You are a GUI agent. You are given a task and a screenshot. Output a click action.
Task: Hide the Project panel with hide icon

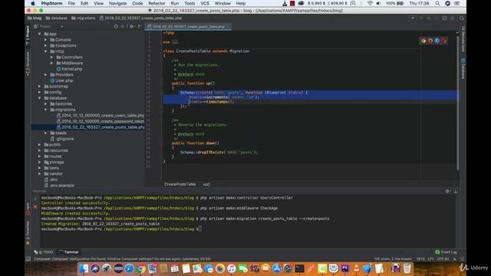point(140,27)
